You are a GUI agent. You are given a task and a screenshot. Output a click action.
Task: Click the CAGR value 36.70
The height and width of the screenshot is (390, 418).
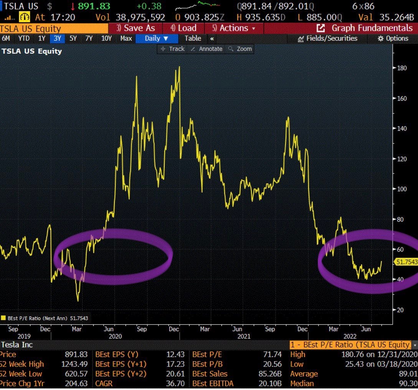(x=175, y=383)
